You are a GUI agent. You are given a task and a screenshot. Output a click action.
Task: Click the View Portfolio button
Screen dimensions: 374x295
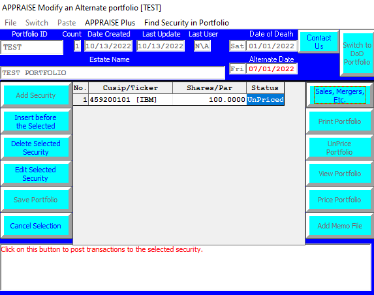pyautogui.click(x=339, y=174)
